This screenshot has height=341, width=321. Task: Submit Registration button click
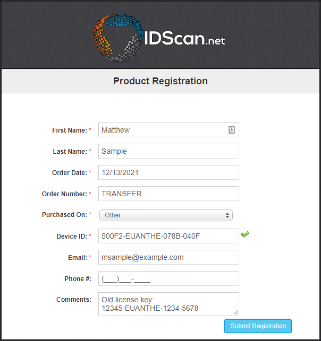[258, 326]
